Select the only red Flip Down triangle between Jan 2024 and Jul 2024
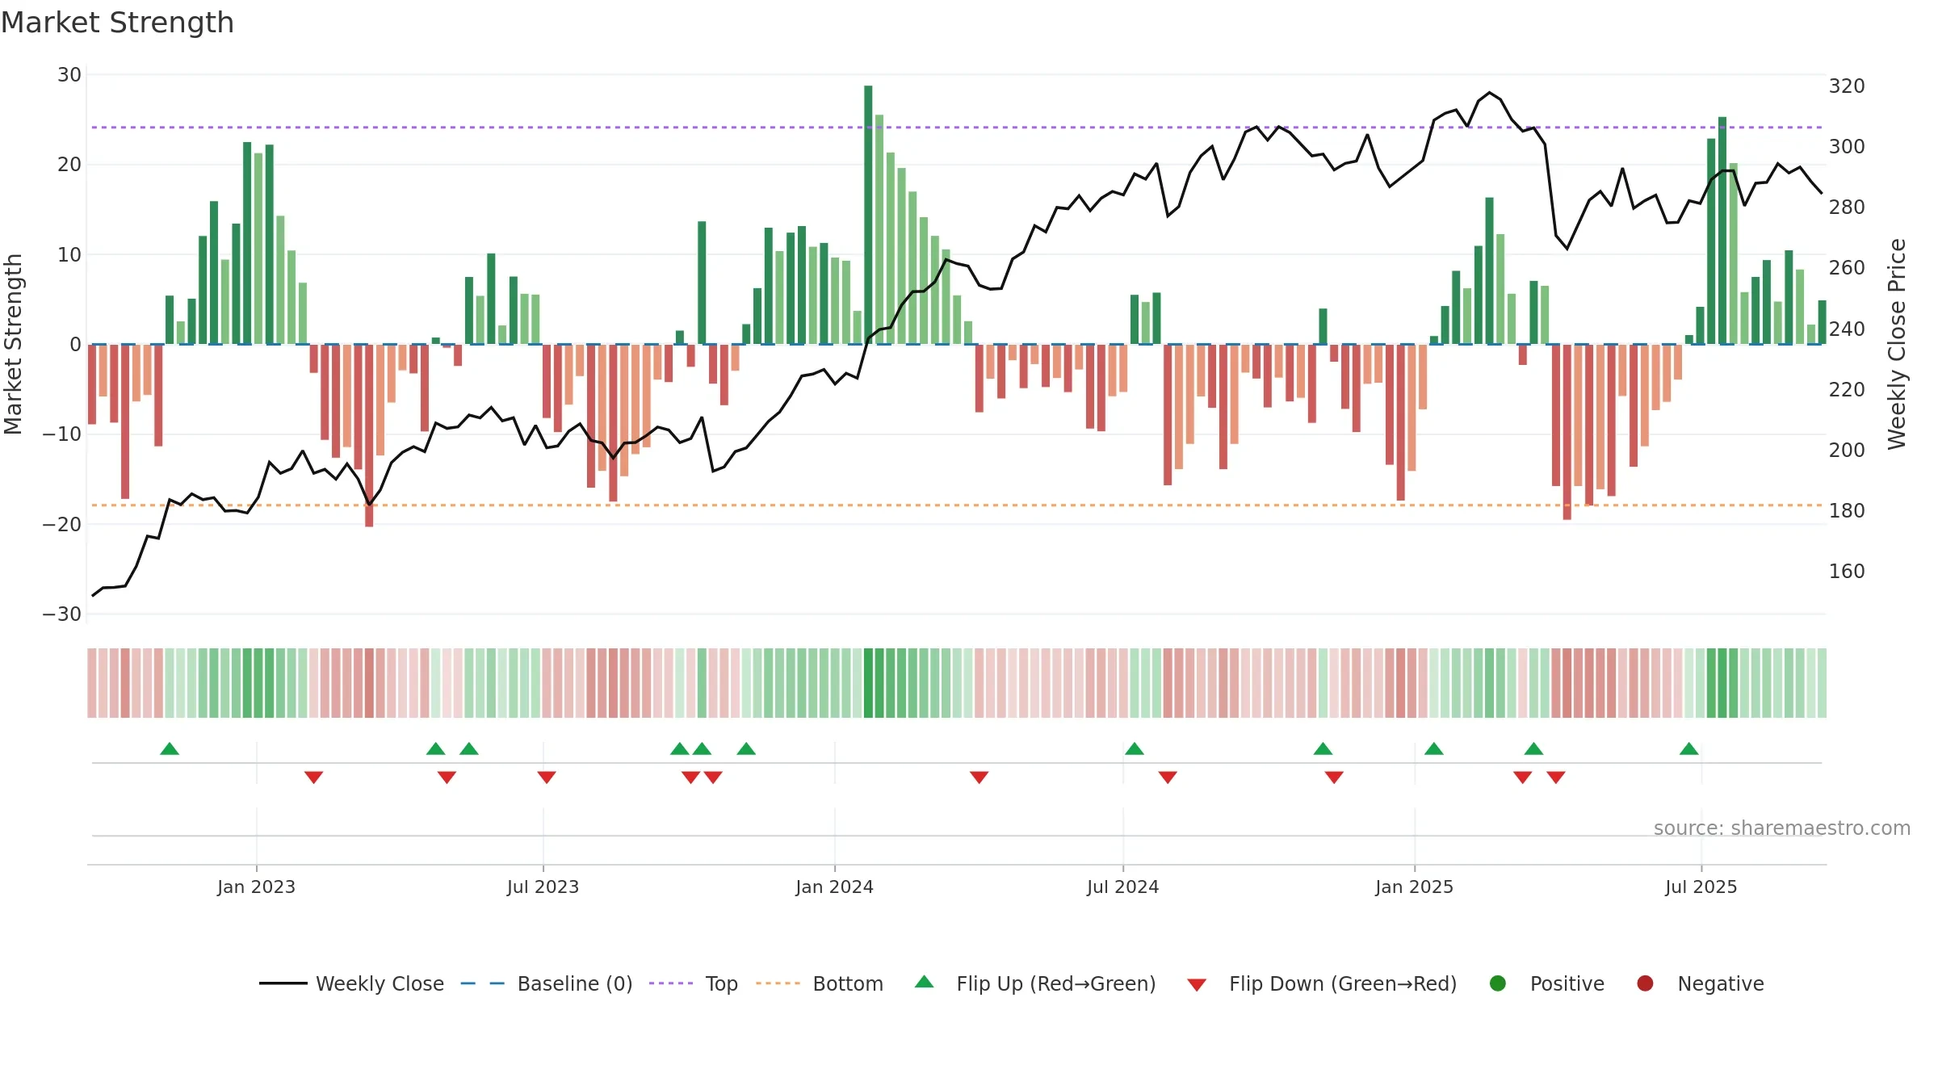 [x=979, y=778]
